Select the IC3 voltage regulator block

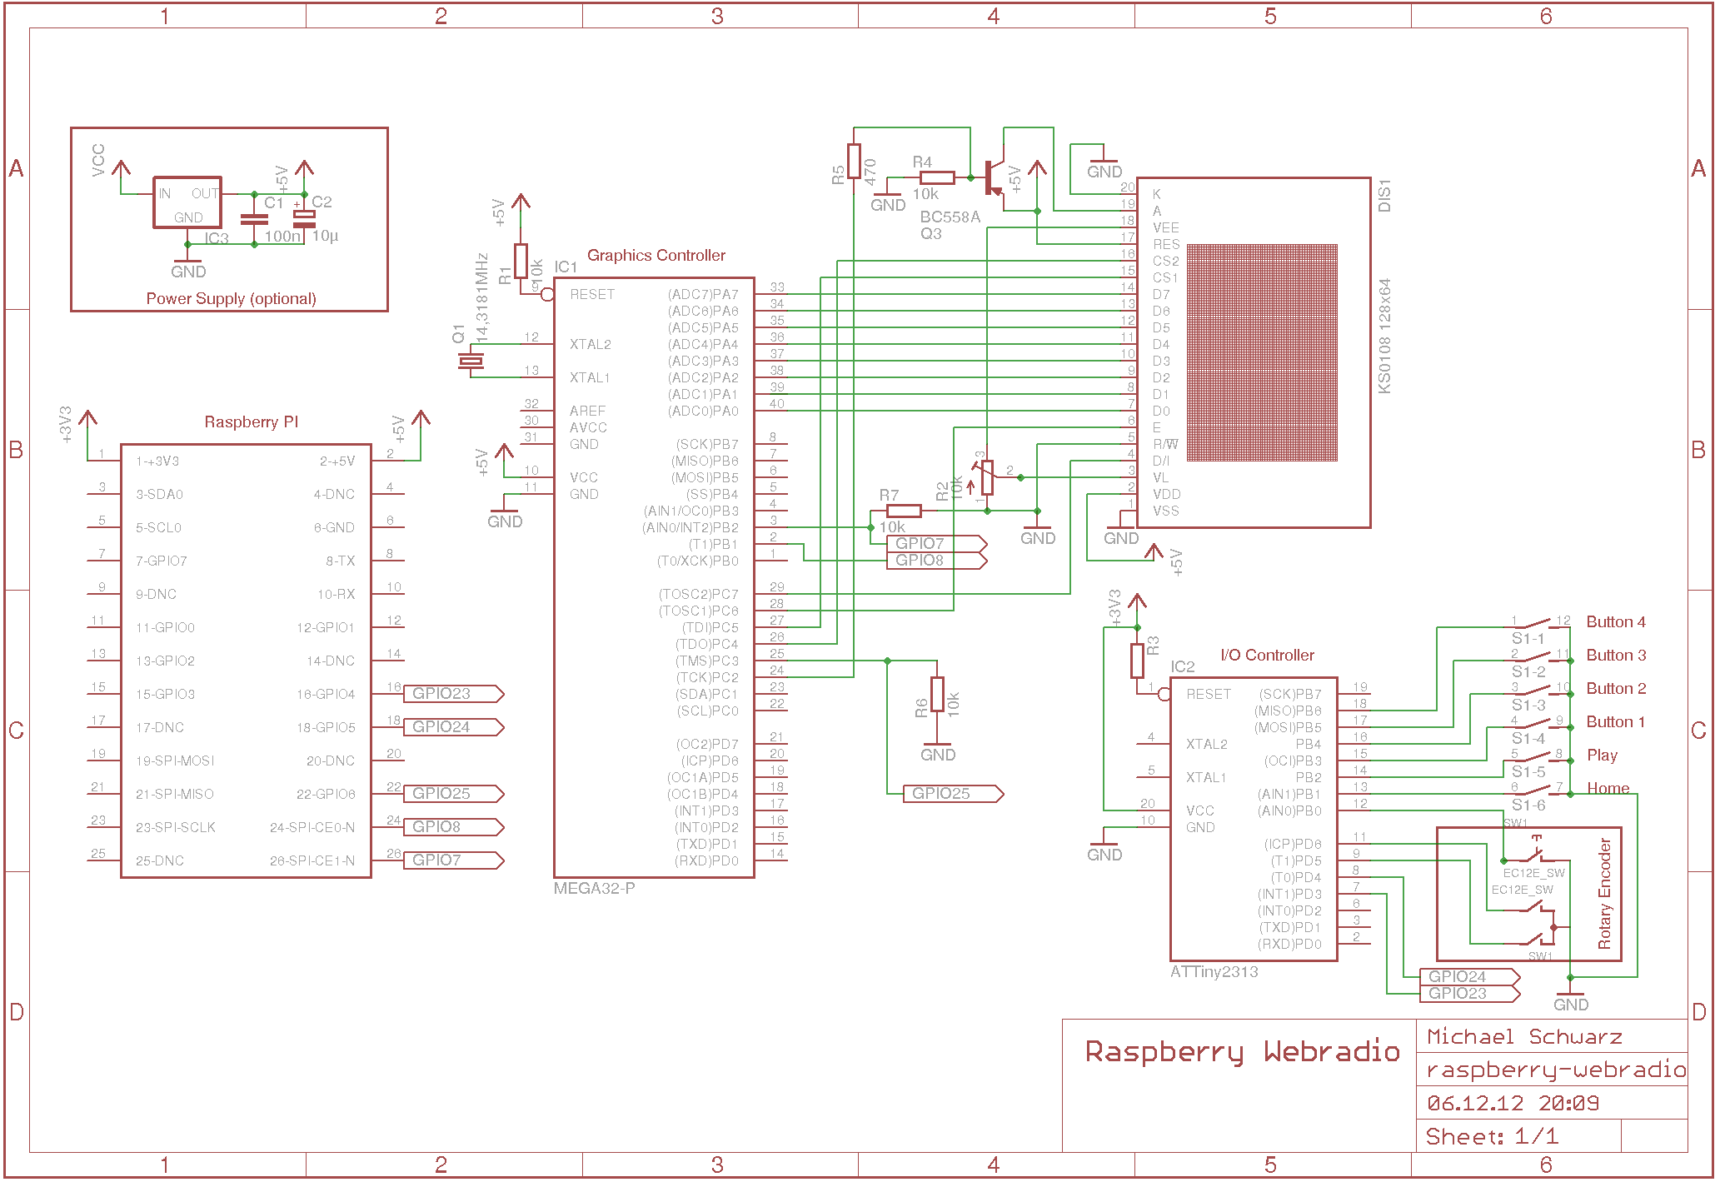click(x=187, y=202)
